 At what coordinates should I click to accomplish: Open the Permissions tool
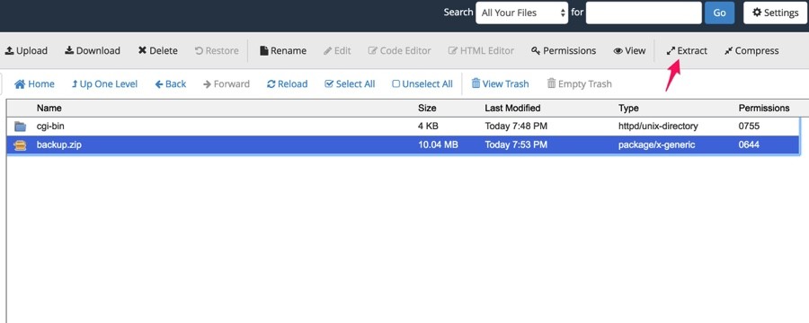[x=564, y=50]
